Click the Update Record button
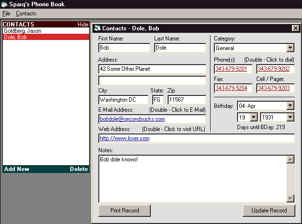Image resolution: width=302 pixels, height=224 pixels. pyautogui.click(x=269, y=211)
